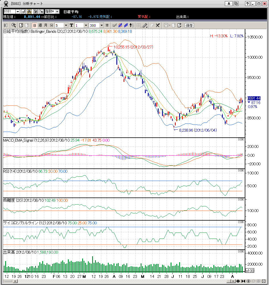Screen dimensions: 269x285
Task: Expand the minute interval dropdown showing 5
Action: coord(66,25)
